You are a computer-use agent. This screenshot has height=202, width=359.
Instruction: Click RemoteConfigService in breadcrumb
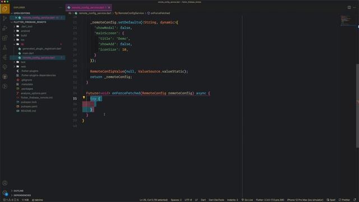(x=131, y=13)
